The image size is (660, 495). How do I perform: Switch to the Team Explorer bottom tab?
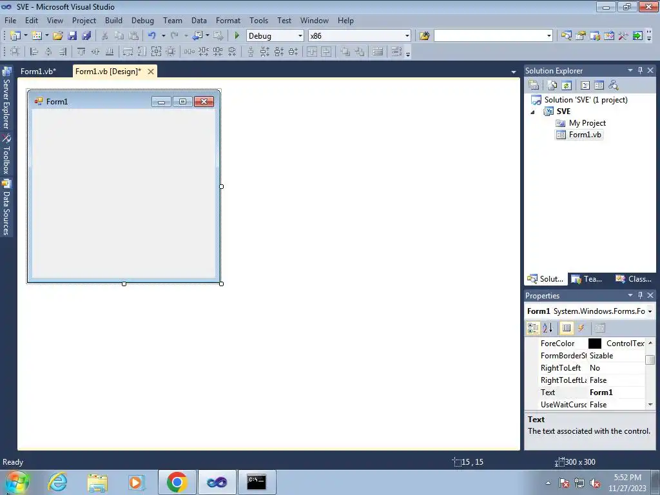(x=587, y=278)
